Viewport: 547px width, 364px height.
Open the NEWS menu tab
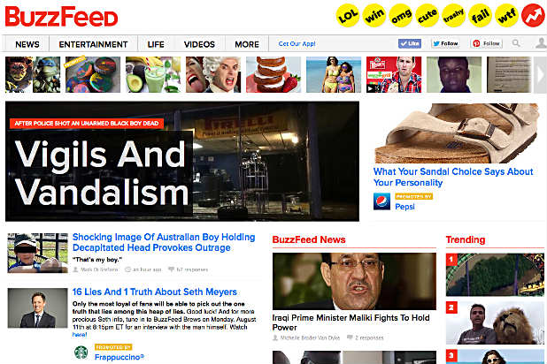click(27, 44)
